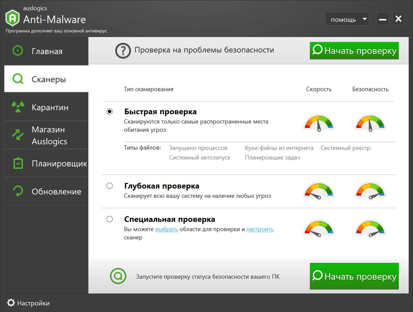
Task: Click the green scan status circle icon
Action: pyautogui.click(x=118, y=276)
